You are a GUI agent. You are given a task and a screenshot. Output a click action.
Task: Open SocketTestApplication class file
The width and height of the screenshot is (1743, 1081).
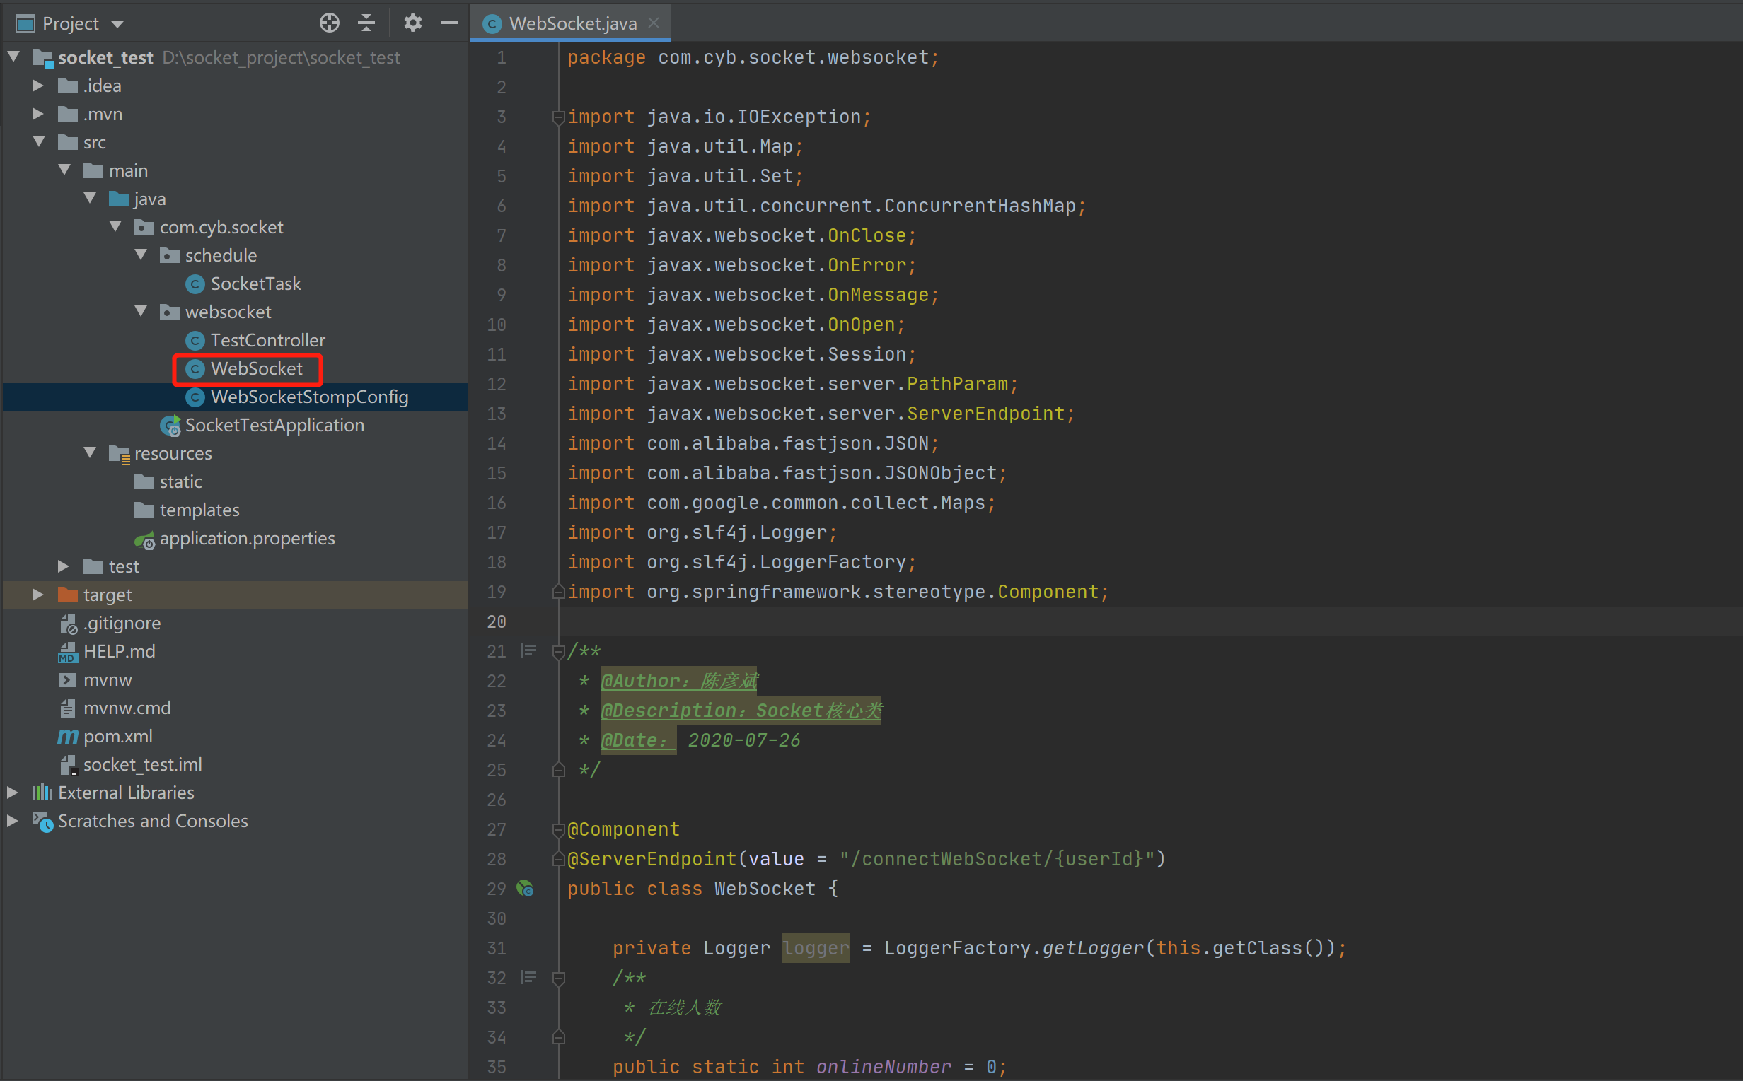point(274,426)
